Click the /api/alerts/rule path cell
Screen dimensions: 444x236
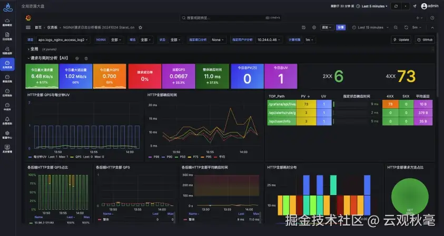click(282, 113)
